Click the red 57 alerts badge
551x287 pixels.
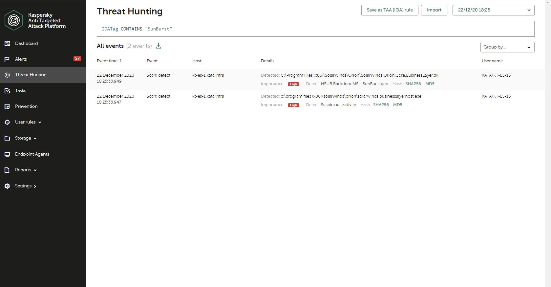(x=77, y=59)
